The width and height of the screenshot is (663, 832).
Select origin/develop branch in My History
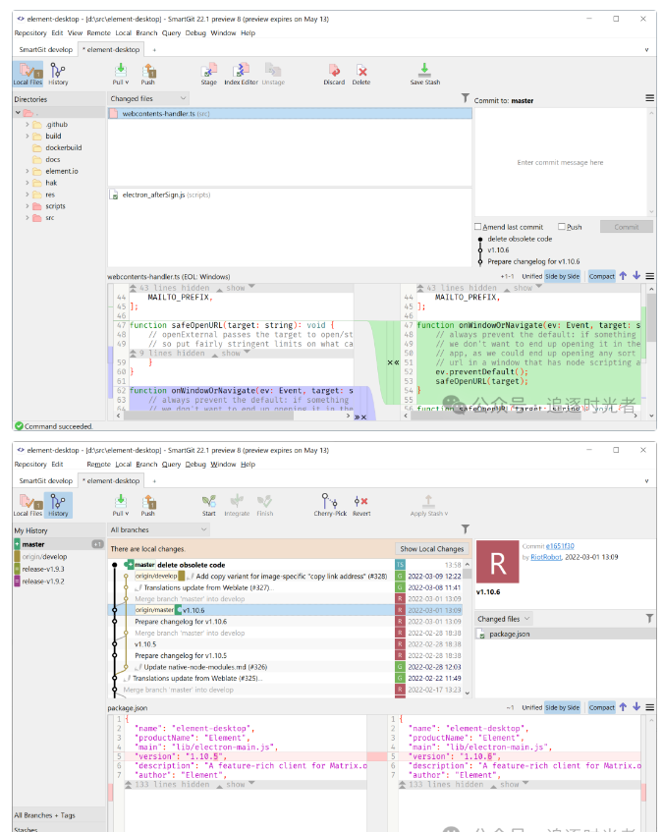pyautogui.click(x=44, y=557)
